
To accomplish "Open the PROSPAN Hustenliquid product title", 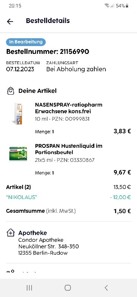I will 69,149.
